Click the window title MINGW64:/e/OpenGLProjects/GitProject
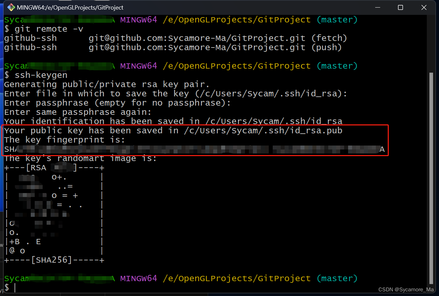Viewport: 439px width, 296px height. 70,7
